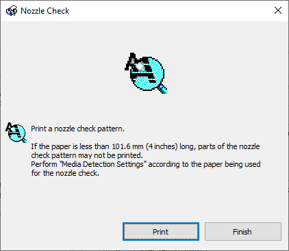Click the word "Perform" in the instructions
The image size is (289, 251).
tap(44, 164)
